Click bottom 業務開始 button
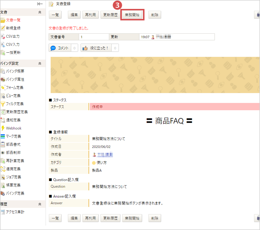This screenshot has height=230, width=260. coord(132,218)
